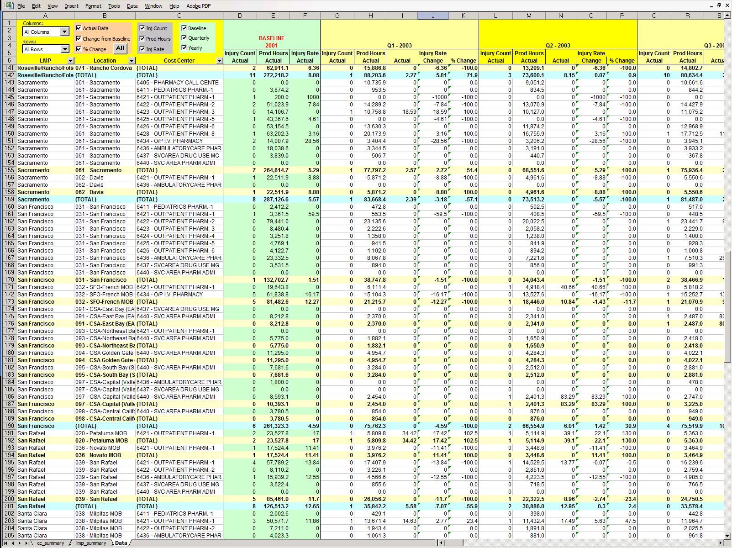This screenshot has width=732, height=548.
Task: Open the Edit menu
Action: [x=36, y=6]
